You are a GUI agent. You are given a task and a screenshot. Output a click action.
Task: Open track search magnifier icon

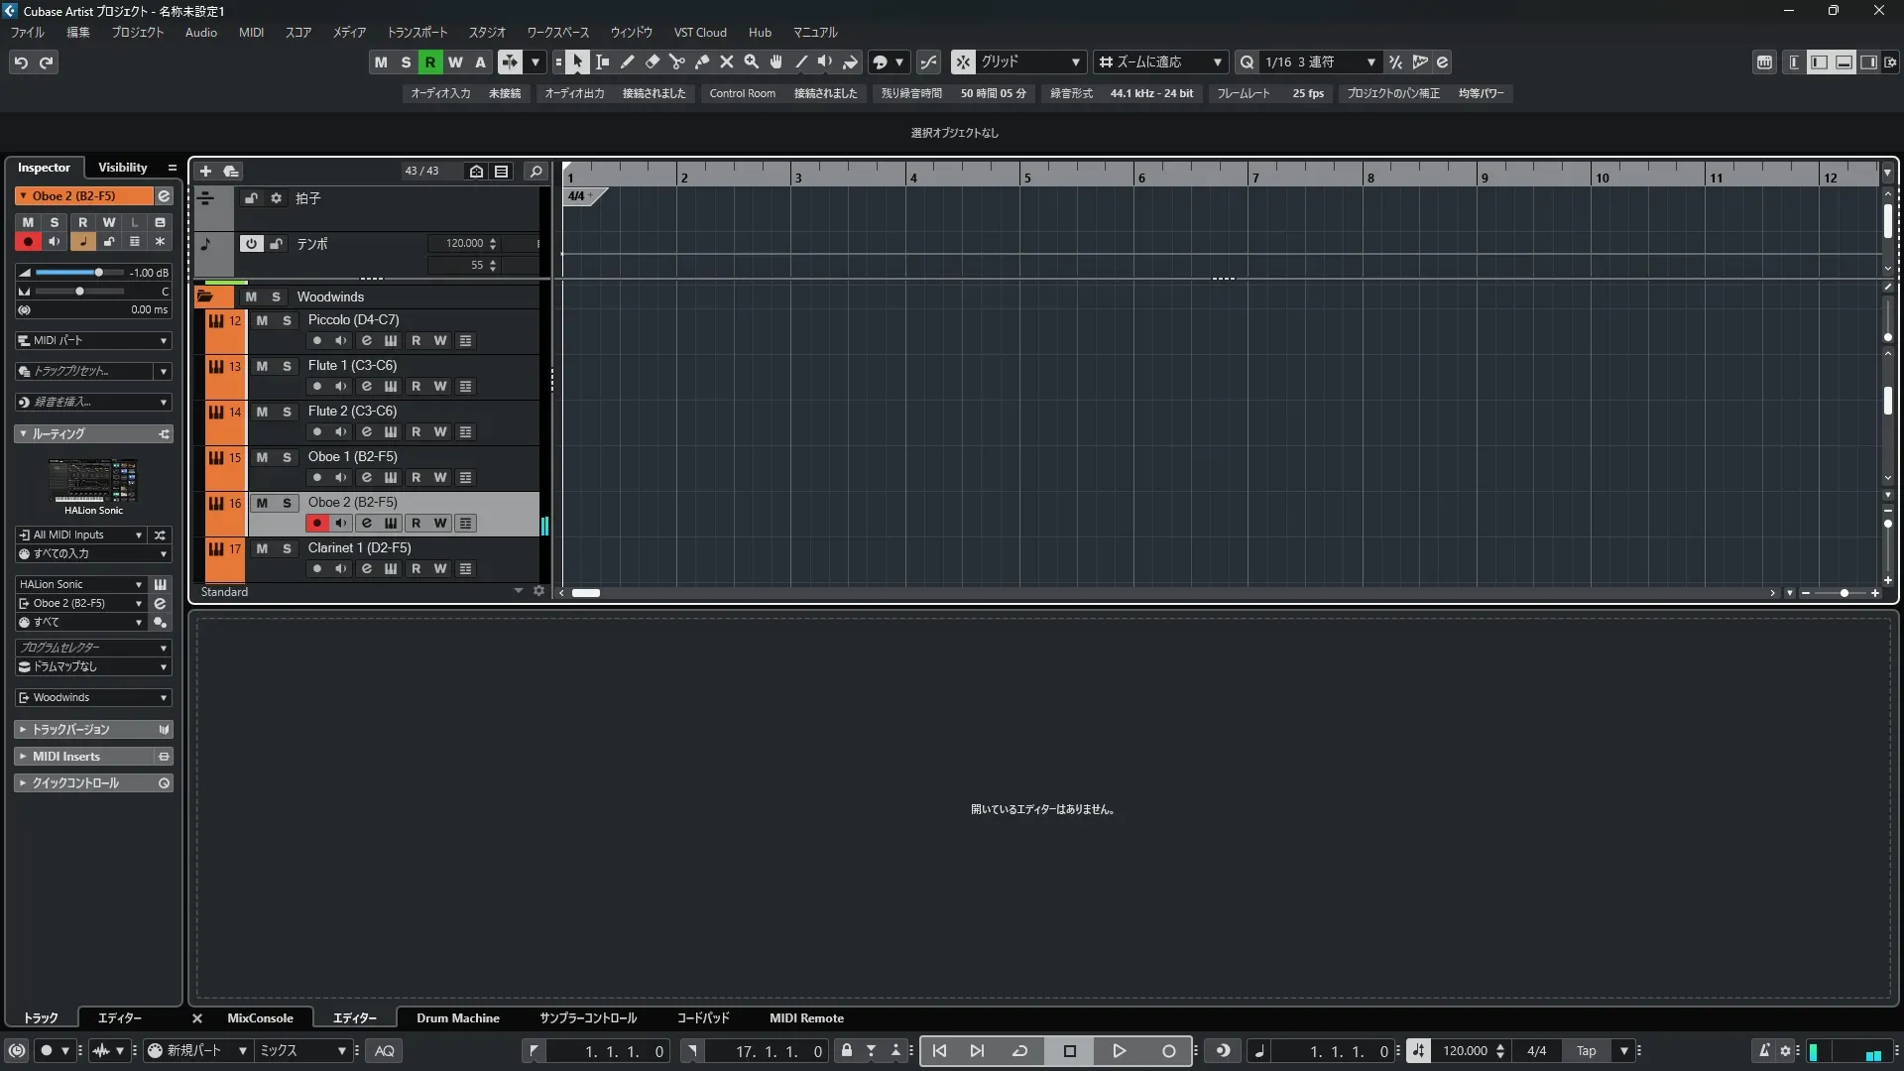(x=535, y=171)
